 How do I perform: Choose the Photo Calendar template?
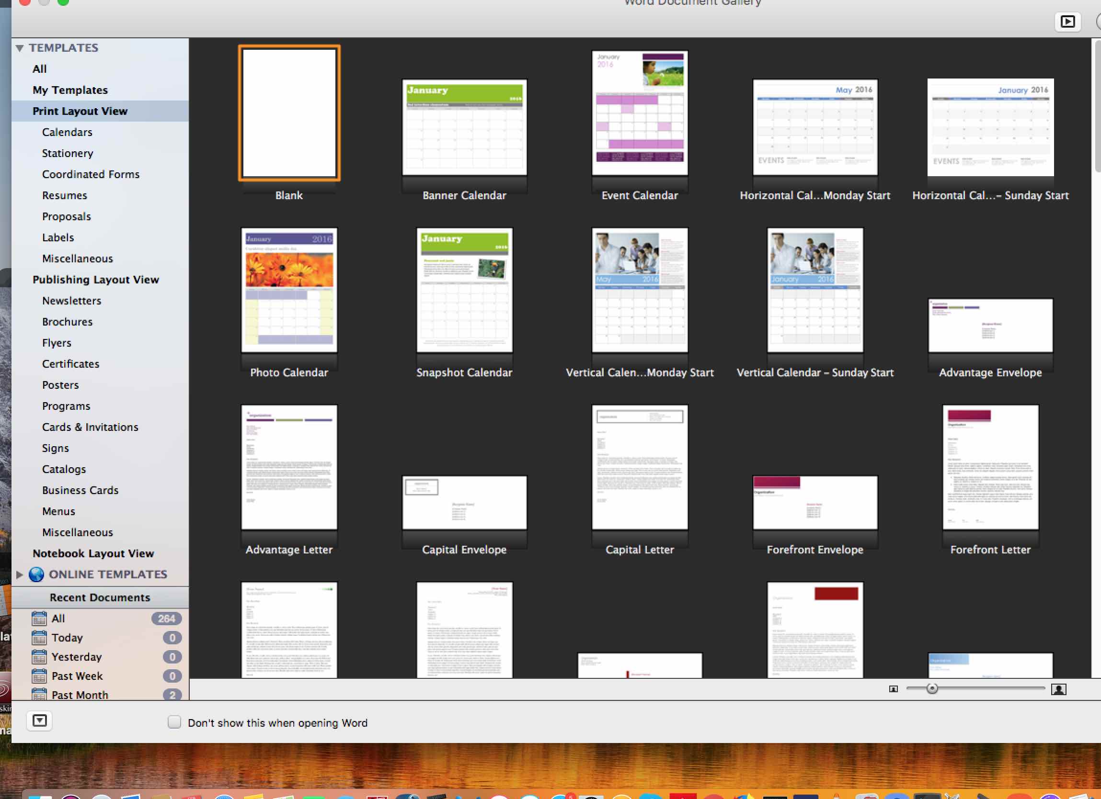click(289, 290)
